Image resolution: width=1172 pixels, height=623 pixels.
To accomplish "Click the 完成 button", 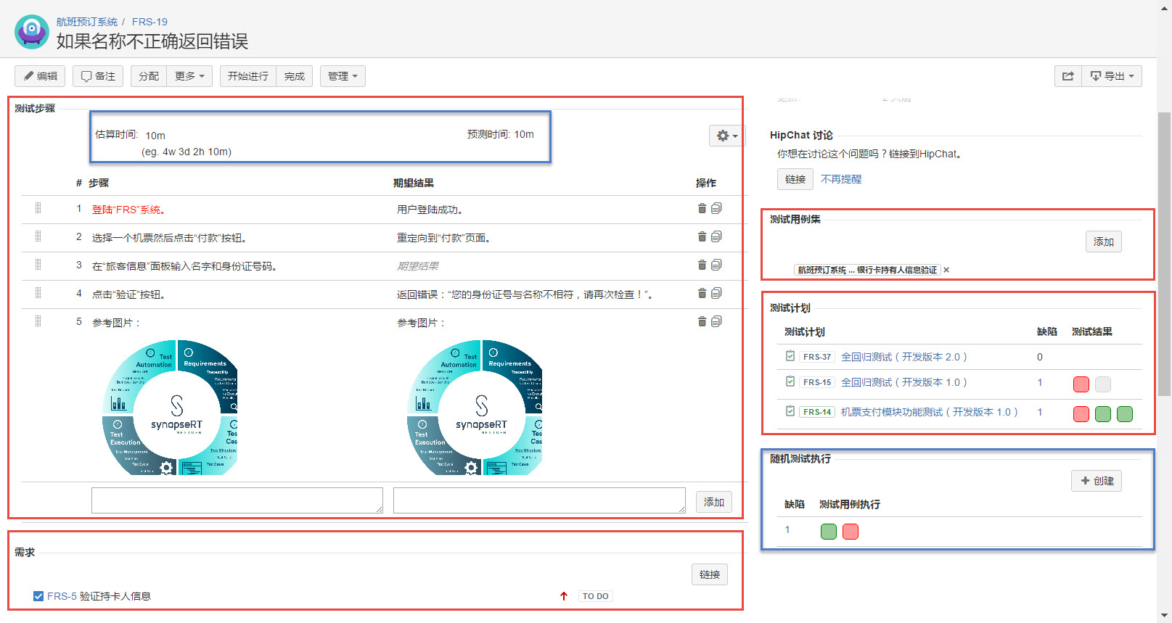I will point(295,76).
